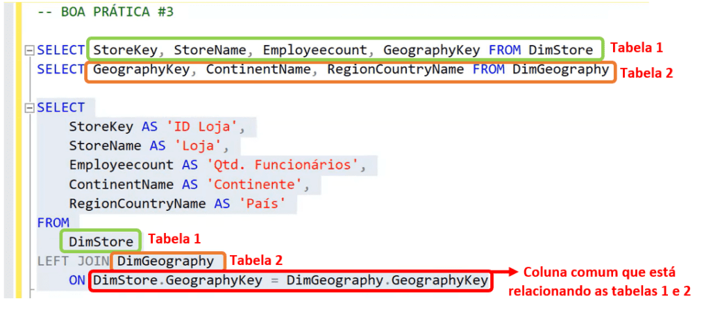Click the ON keyword
This screenshot has width=711, height=310.
point(77,281)
